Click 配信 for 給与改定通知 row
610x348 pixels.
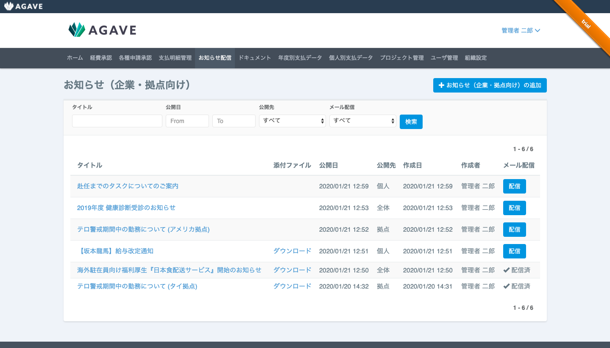pos(515,251)
